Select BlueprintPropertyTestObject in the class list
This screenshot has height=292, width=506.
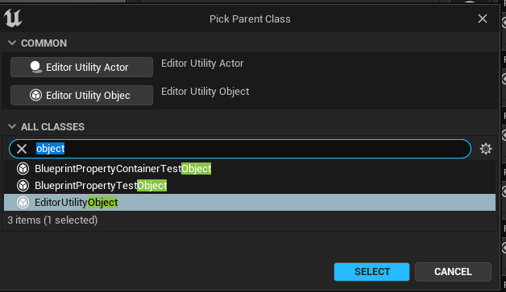(x=250, y=185)
